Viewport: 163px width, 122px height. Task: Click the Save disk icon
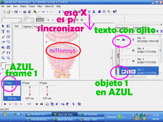click(16, 12)
